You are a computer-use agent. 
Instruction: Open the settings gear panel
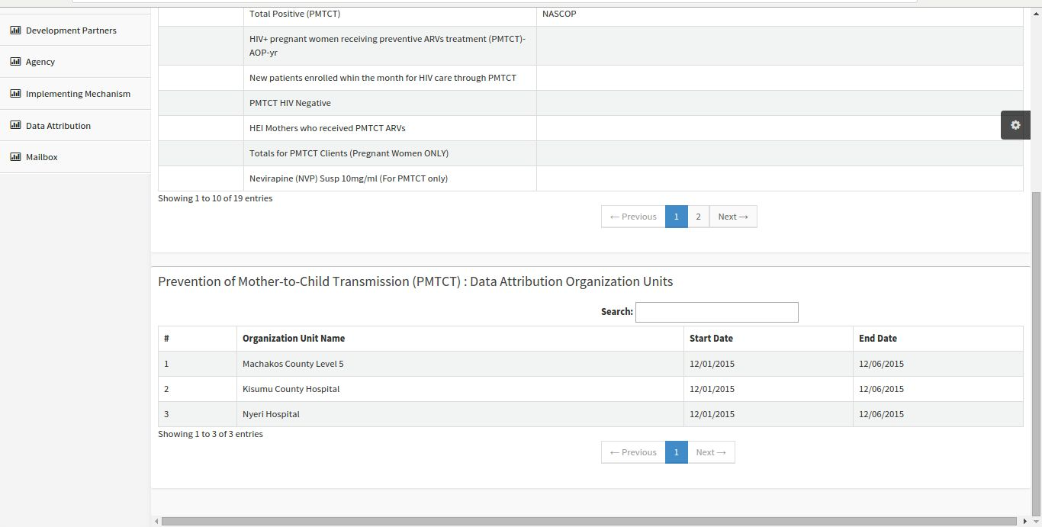(1015, 125)
